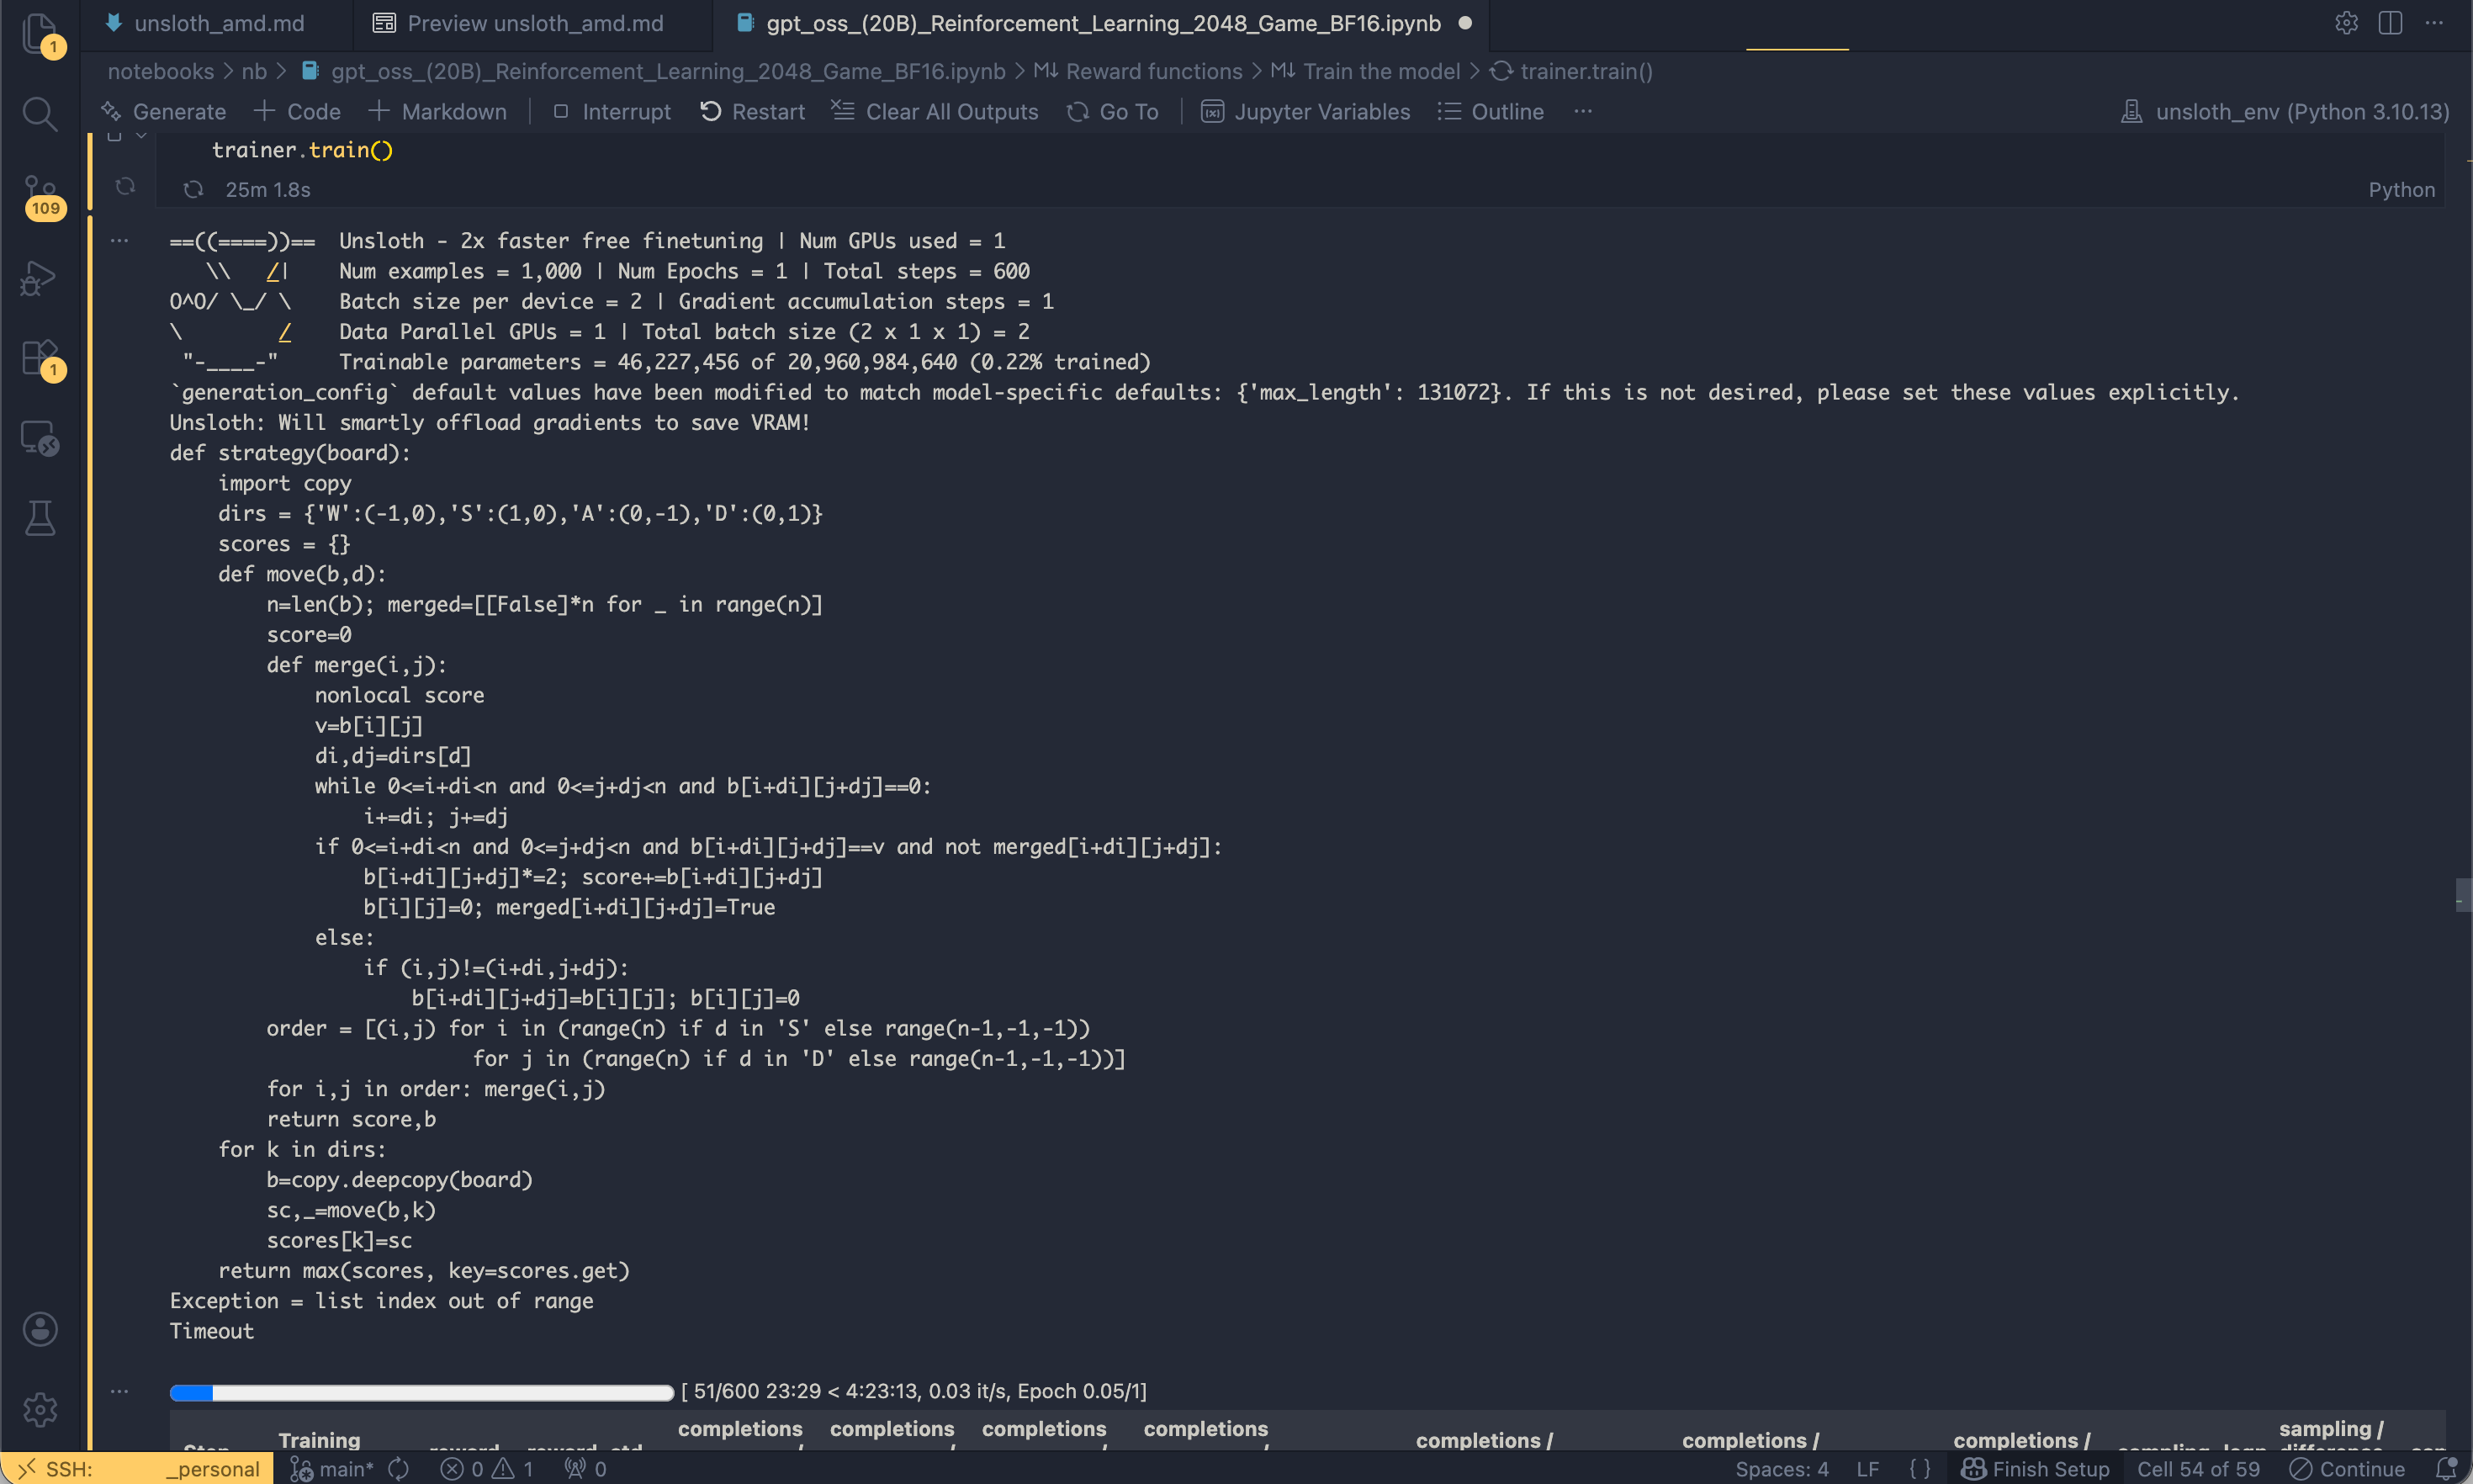Image resolution: width=2473 pixels, height=1484 pixels.
Task: Open the Search view in activity bar
Action: pyautogui.click(x=39, y=114)
